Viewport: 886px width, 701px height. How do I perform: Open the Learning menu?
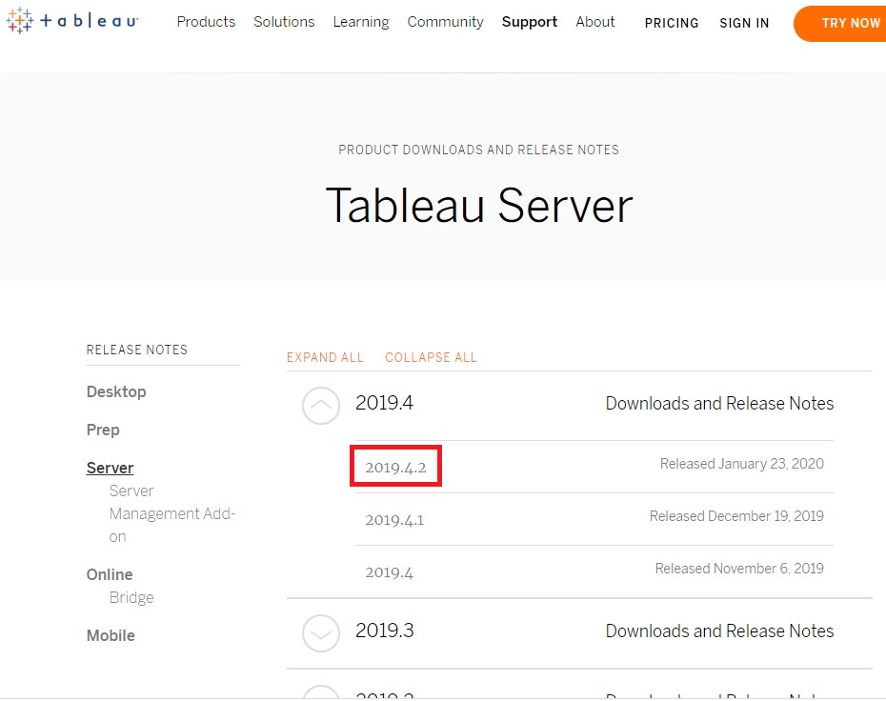coord(361,21)
